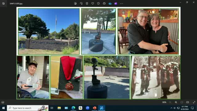Open the Edit image tool
This screenshot has width=197, height=111.
[75, 3]
